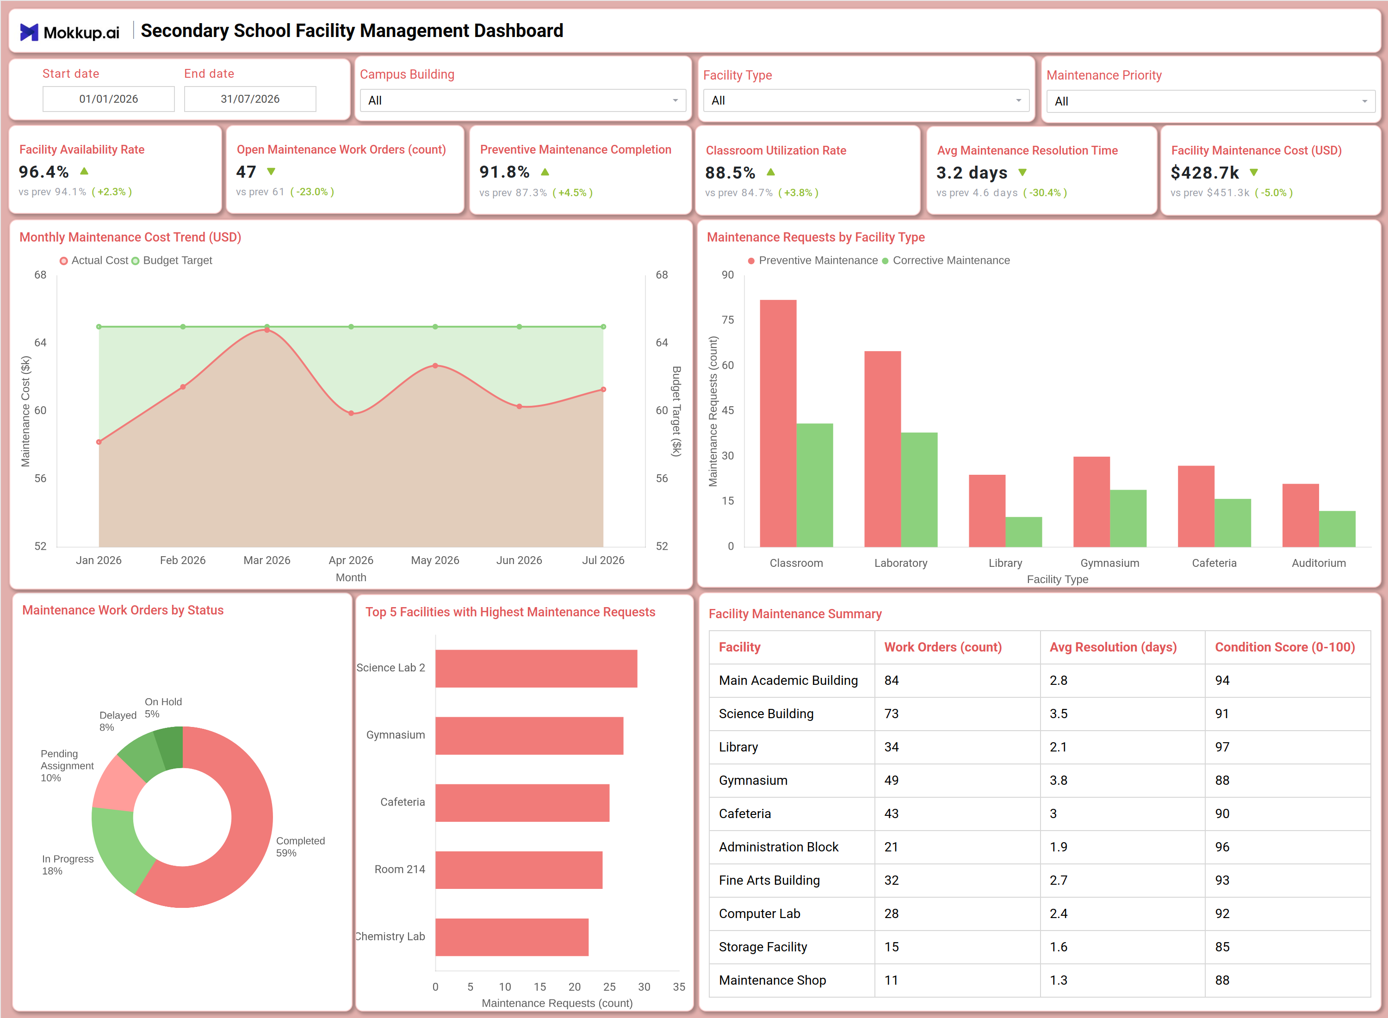Click the Mokkup.ai logo icon
Screen dimensions: 1388x1018
pos(29,32)
